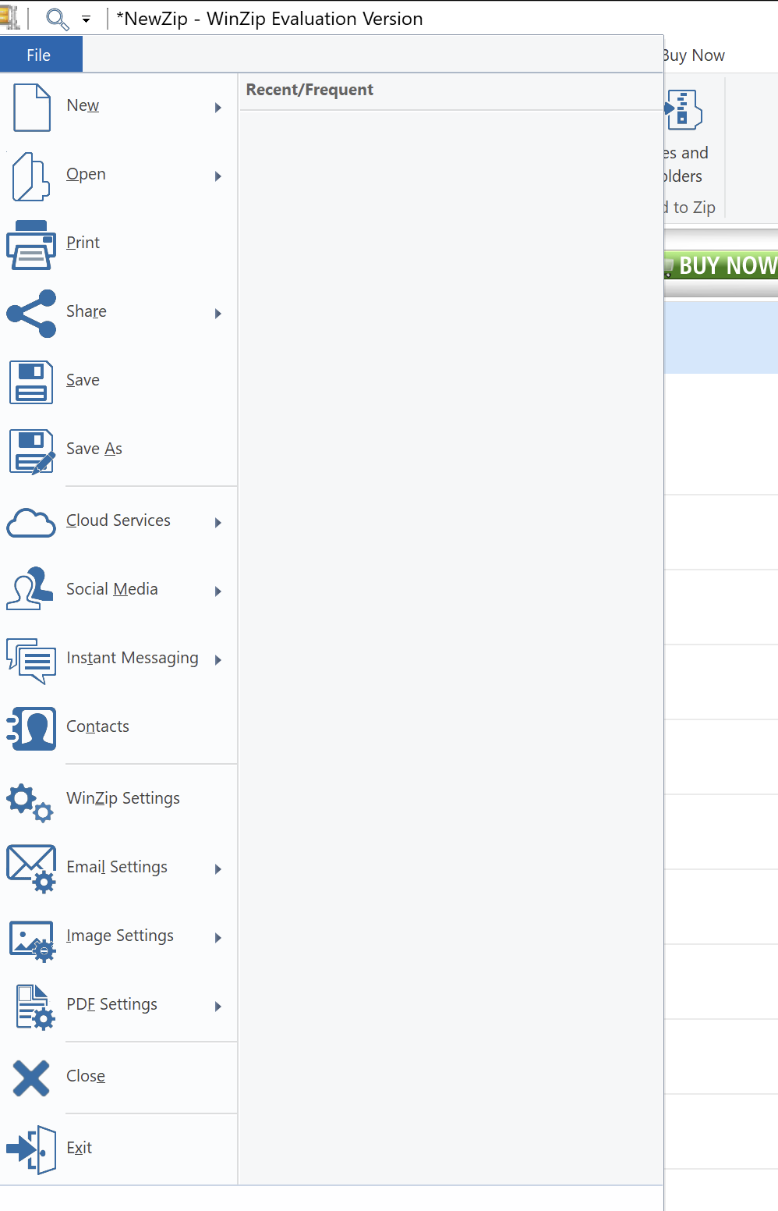The image size is (778, 1211).
Task: Open the Quick Access Toolbar dropdown arrow
Action: [x=87, y=20]
